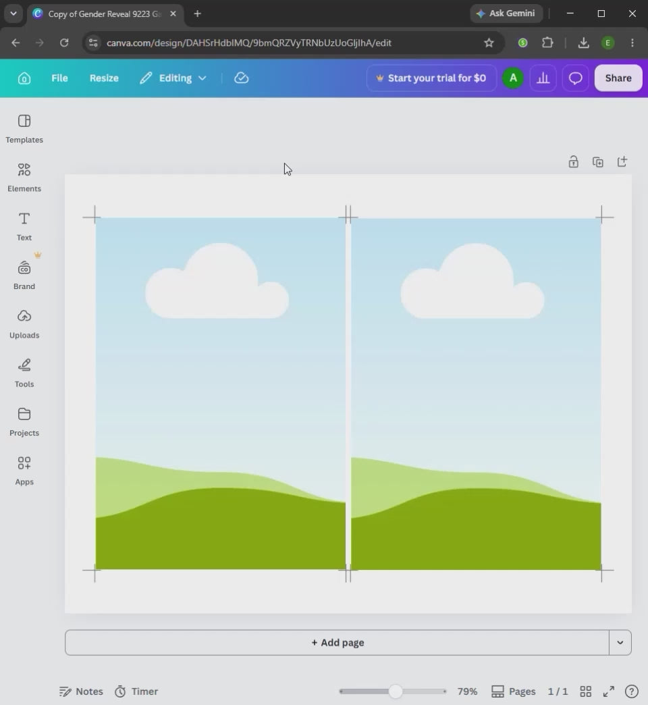Toggle the Notes panel
648x705 pixels.
point(81,691)
